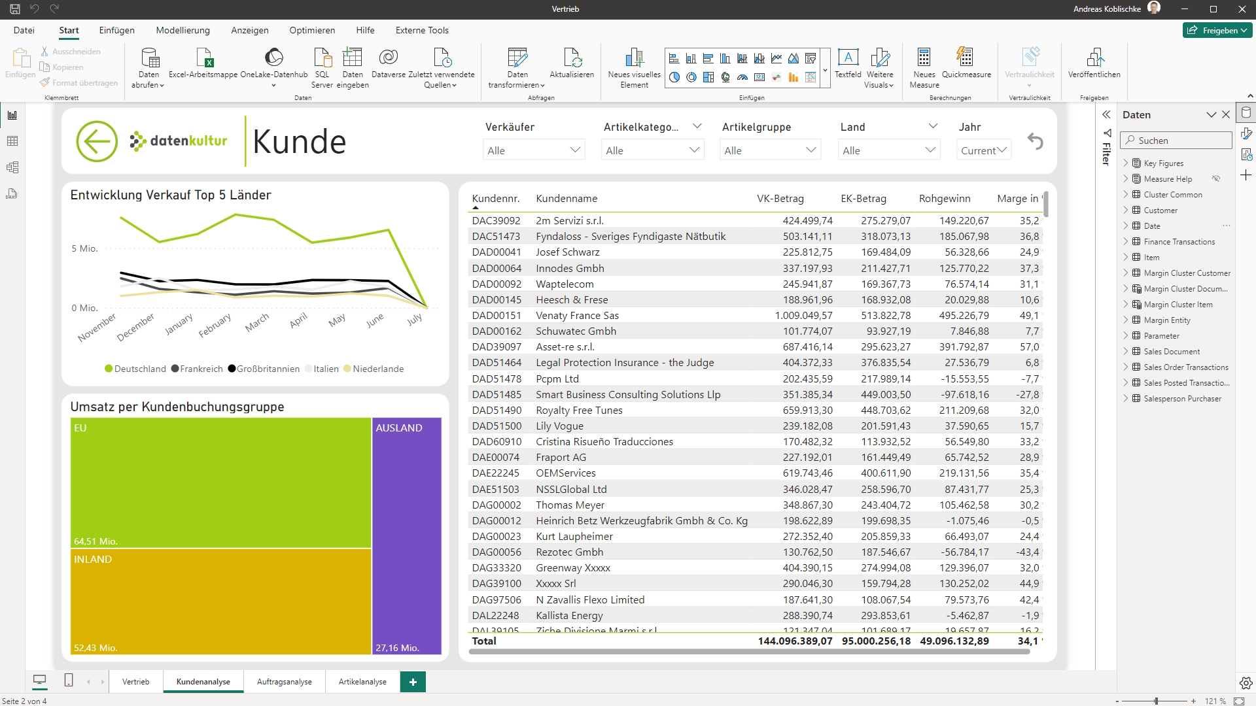The width and height of the screenshot is (1256, 706).
Task: Insert a Textfeld on the report page
Action: pos(848,65)
